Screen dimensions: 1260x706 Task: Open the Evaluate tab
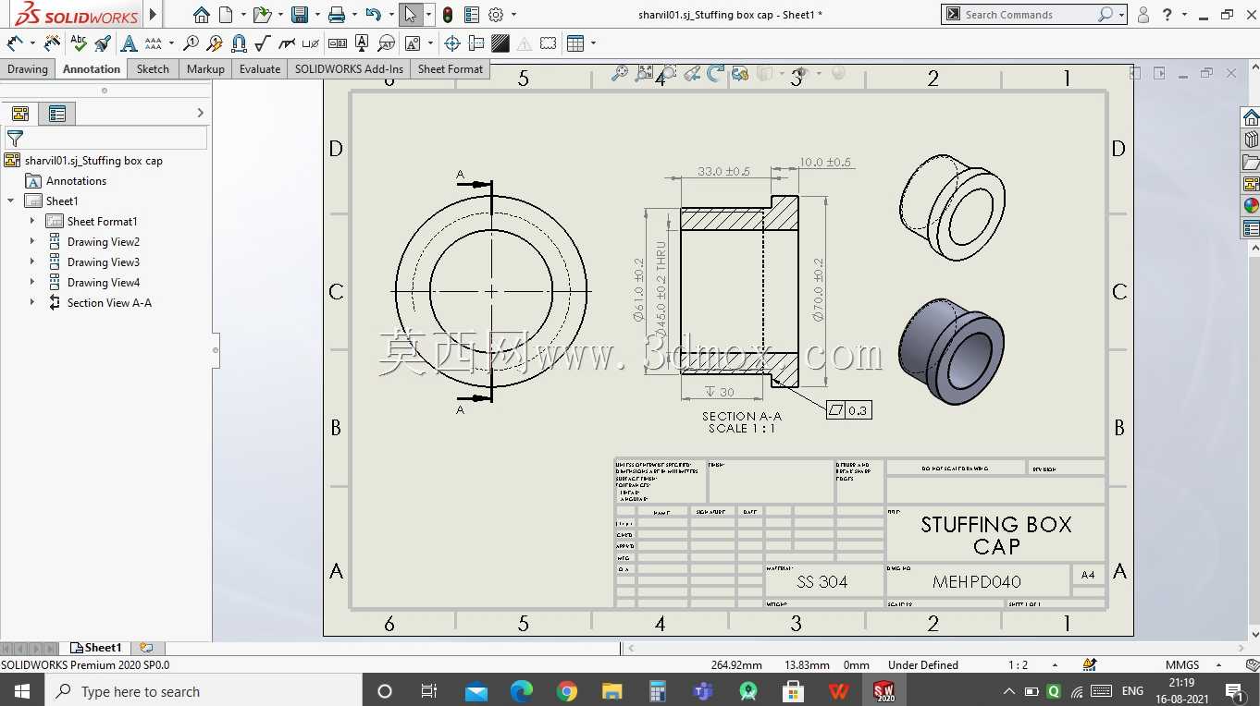(260, 69)
